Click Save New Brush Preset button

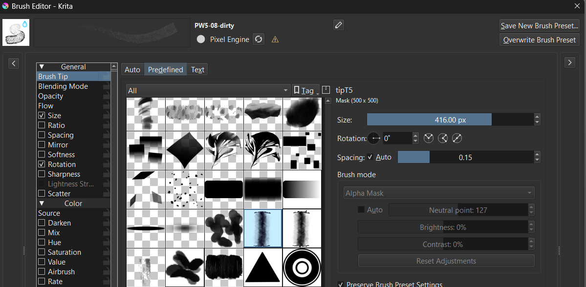540,26
